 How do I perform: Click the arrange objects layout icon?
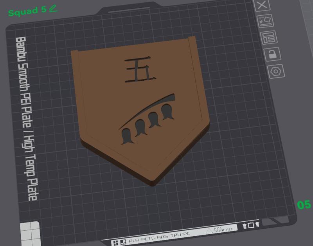(269, 37)
